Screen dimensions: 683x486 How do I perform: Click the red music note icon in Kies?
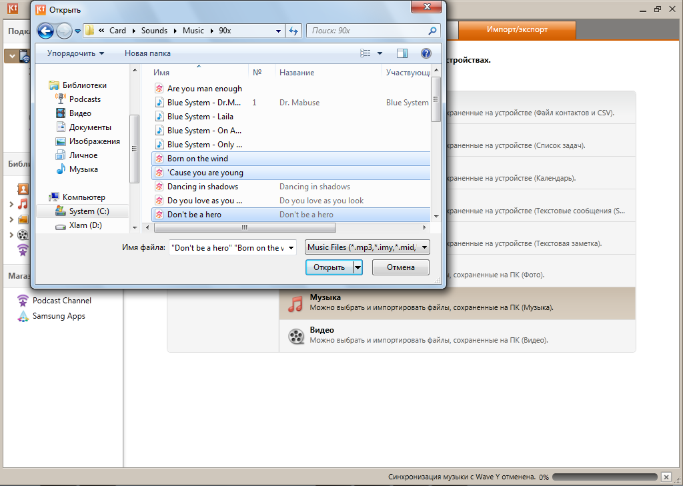coord(23,203)
